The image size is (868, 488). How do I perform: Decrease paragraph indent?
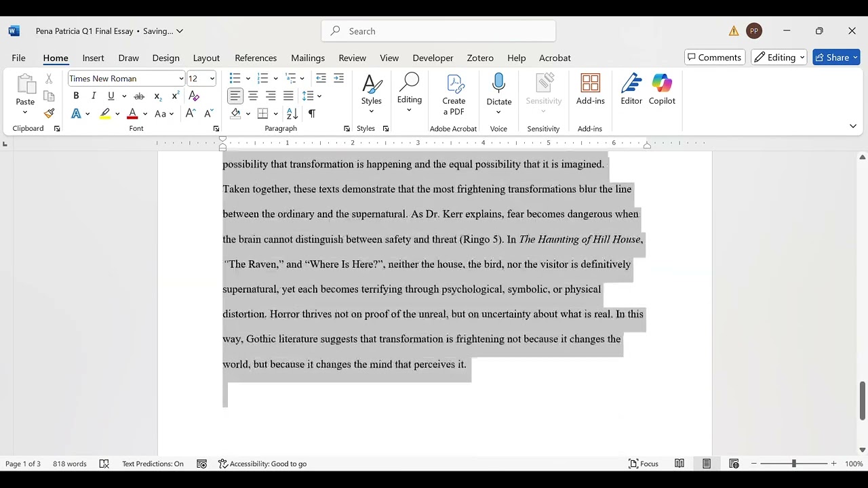point(321,79)
